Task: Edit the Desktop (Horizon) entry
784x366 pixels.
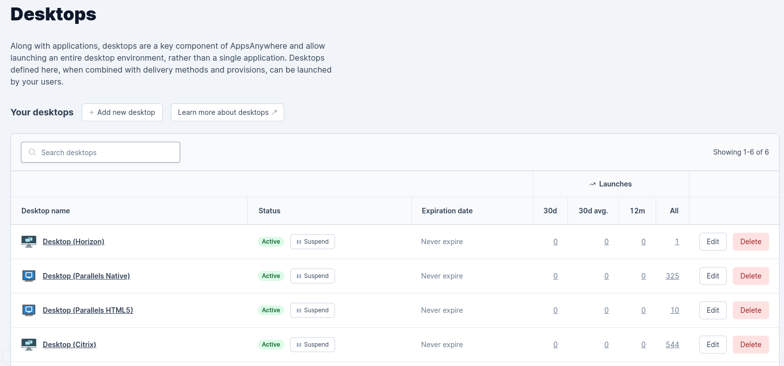Action: 712,242
